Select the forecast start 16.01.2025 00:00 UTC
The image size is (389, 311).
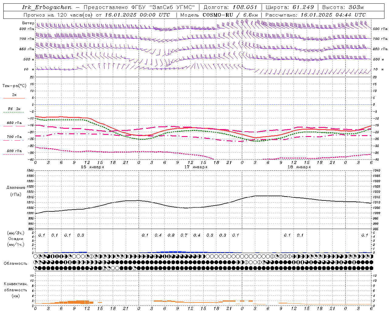click(137, 15)
